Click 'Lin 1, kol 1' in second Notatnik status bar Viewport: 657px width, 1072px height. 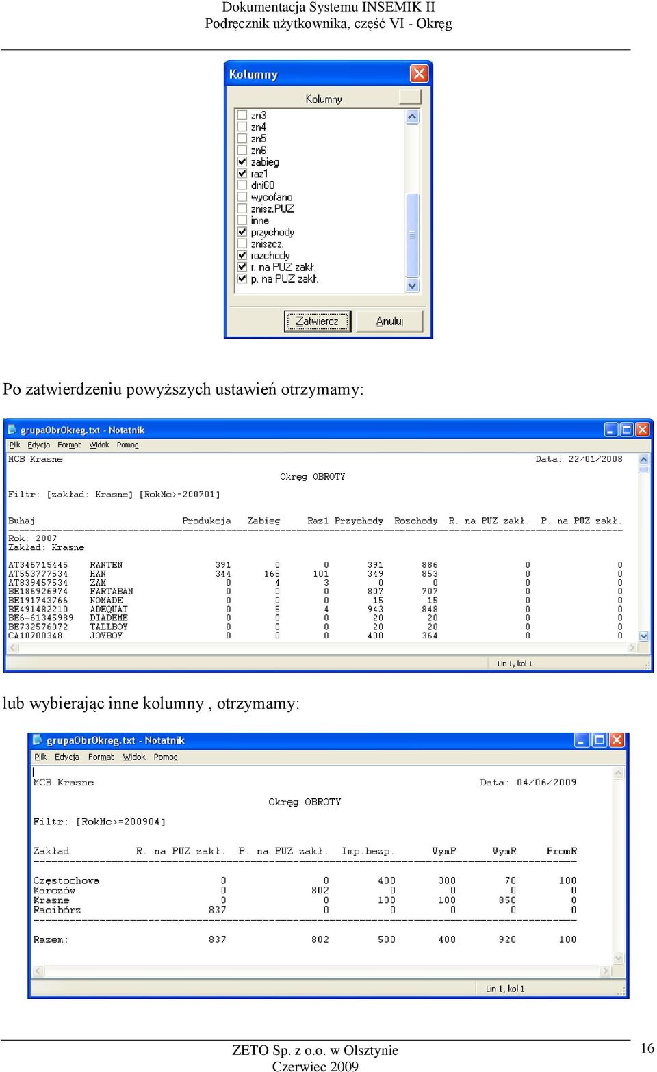[x=505, y=989]
